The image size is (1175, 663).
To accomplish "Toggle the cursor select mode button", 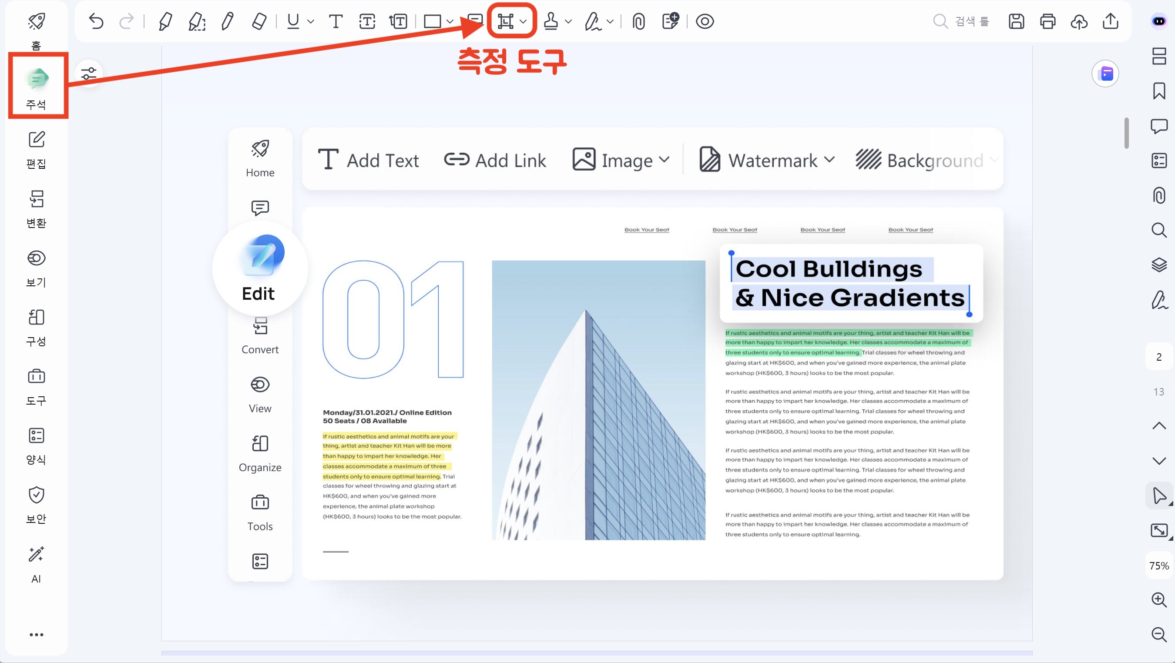I will pyautogui.click(x=1158, y=496).
